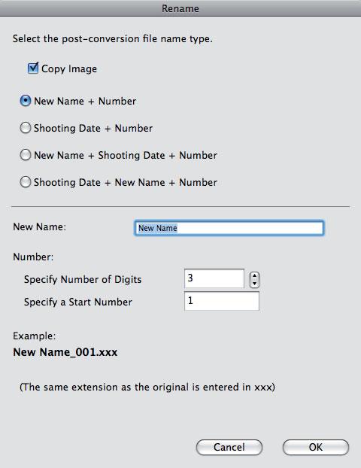Image resolution: width=361 pixels, height=468 pixels.
Task: Click the Specify a Start Number field
Action: [222, 301]
